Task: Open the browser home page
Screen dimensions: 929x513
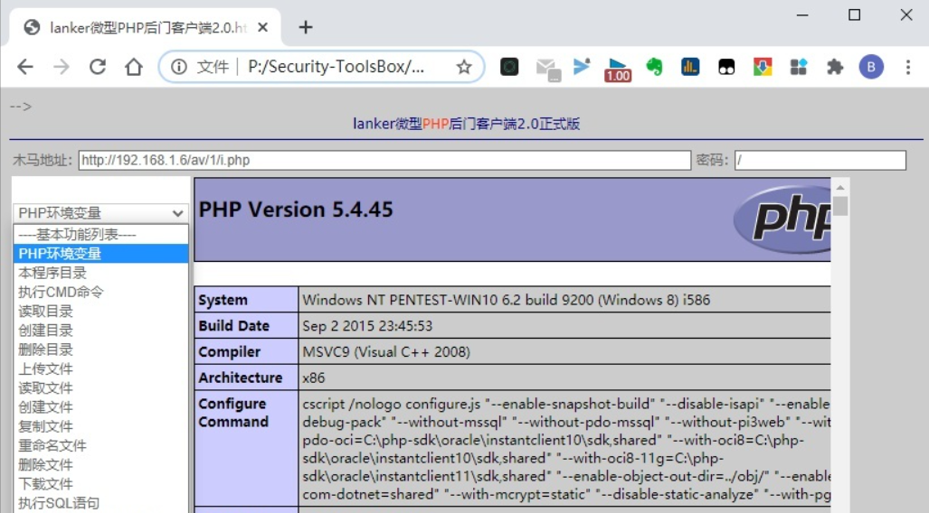Action: [x=134, y=67]
